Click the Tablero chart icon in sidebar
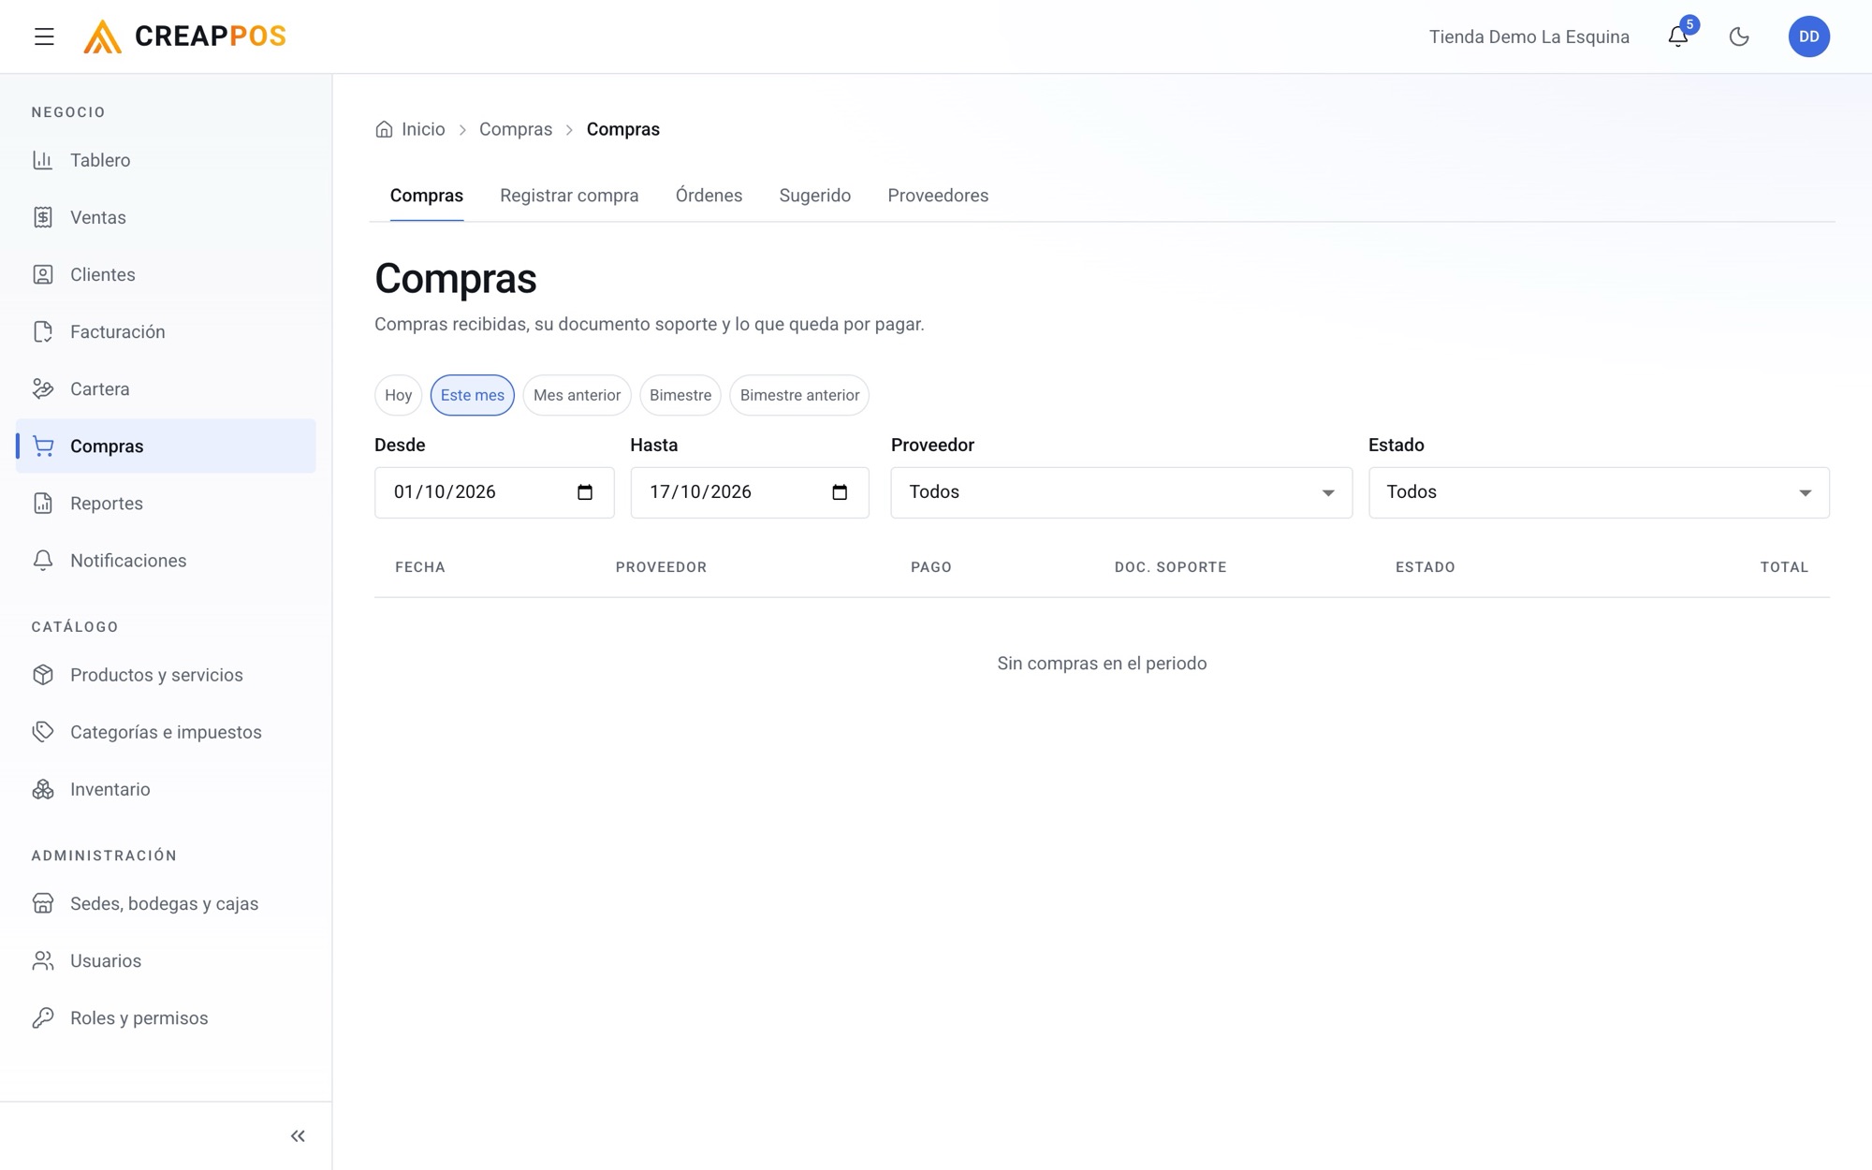Image resolution: width=1872 pixels, height=1170 pixels. point(43,160)
